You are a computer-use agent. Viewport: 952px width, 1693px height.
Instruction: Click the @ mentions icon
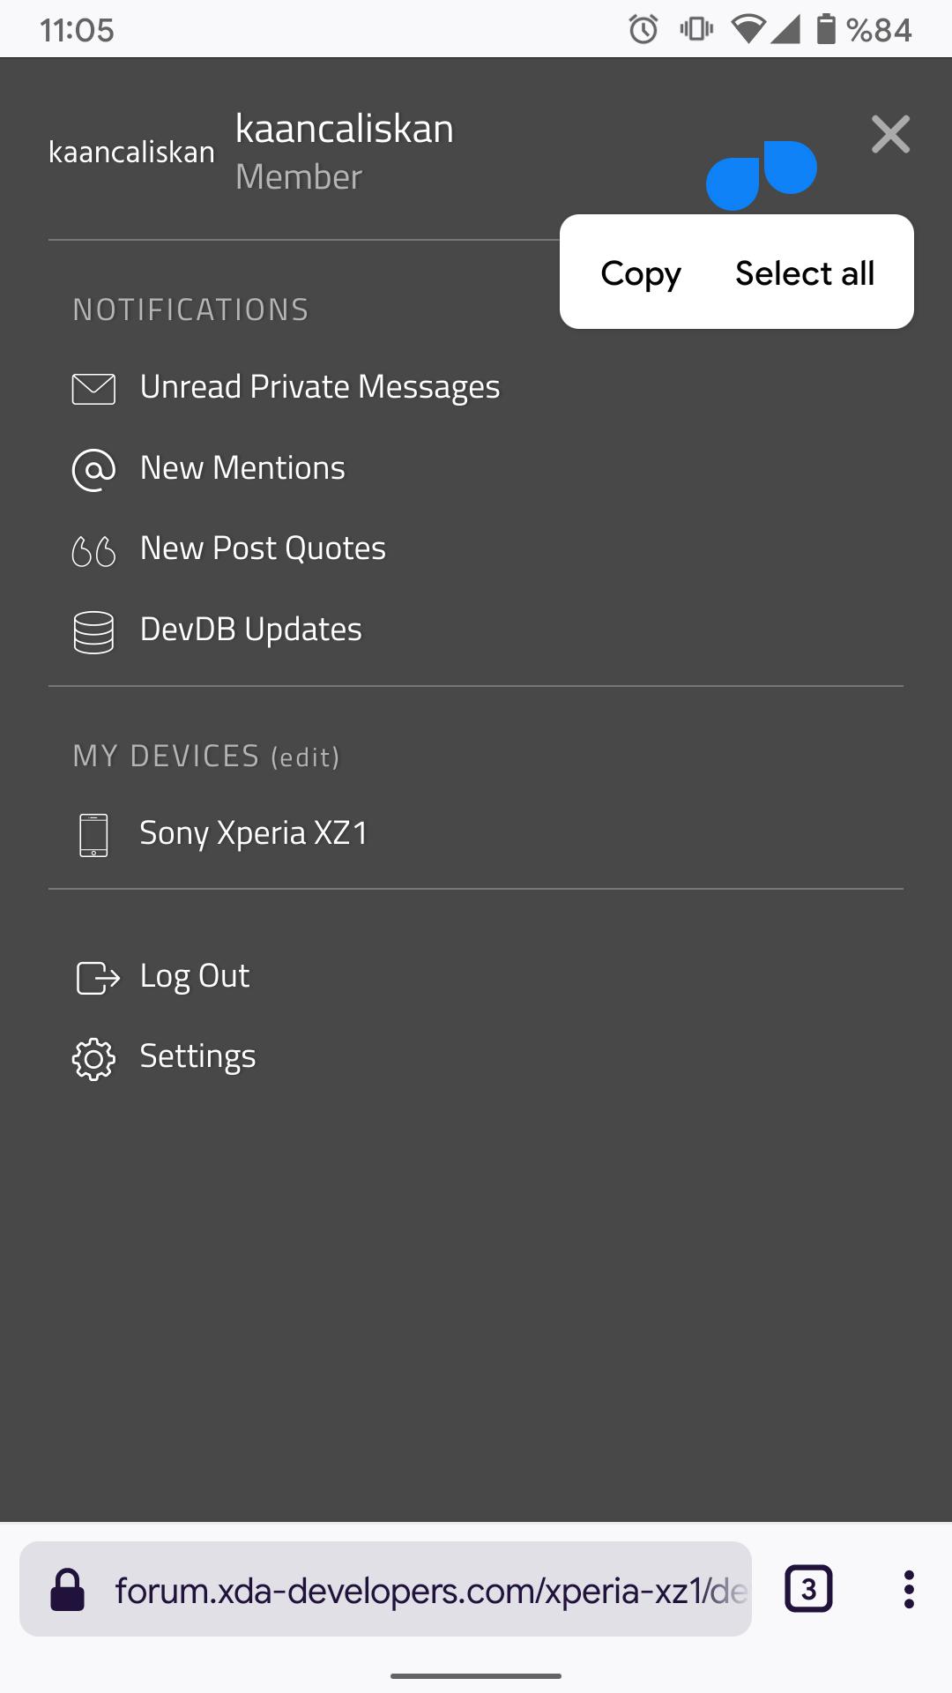tap(93, 469)
